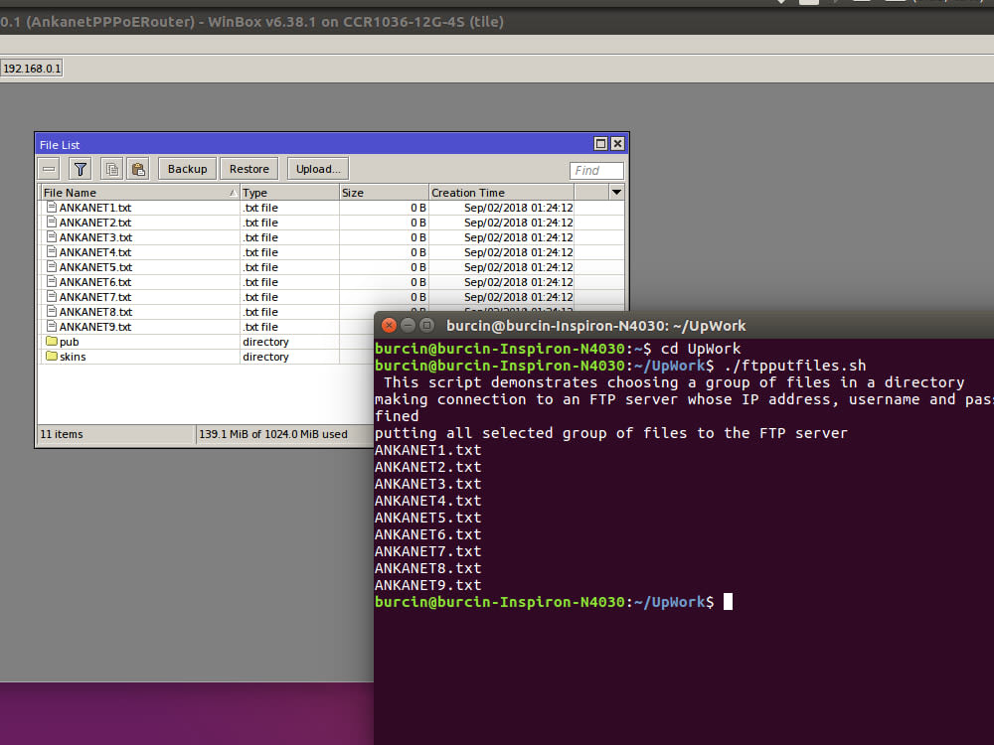Open the column chooser dropdown arrow
The image size is (994, 745).
point(616,192)
